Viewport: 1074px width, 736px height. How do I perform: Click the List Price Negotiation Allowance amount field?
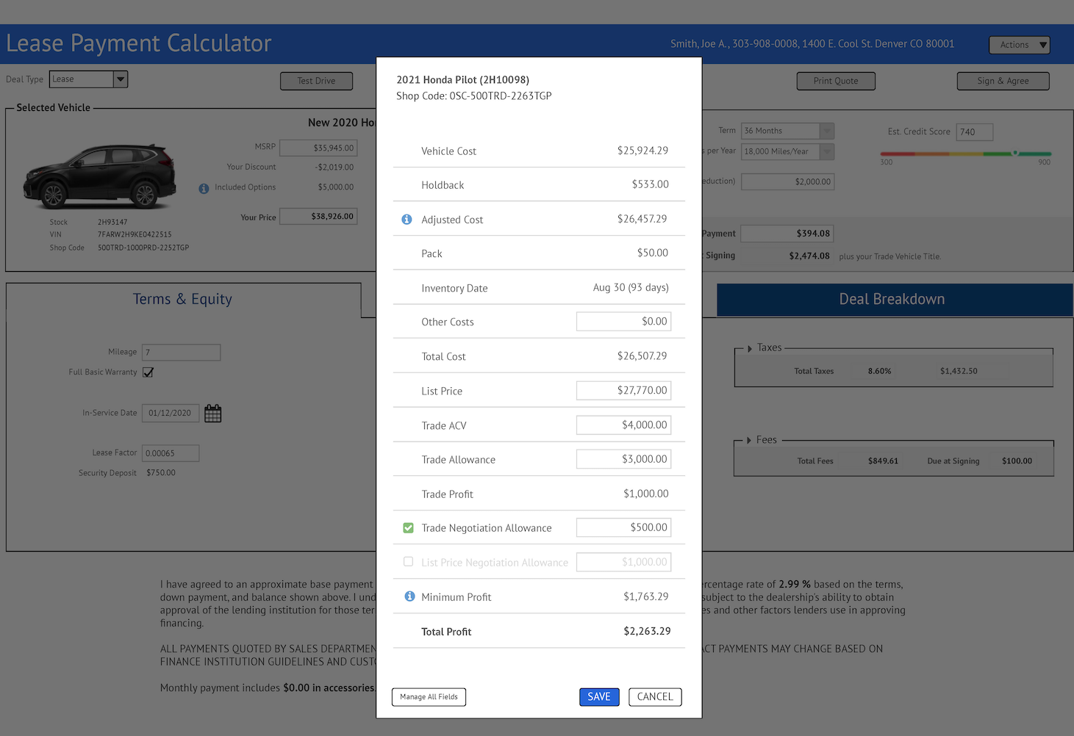(623, 562)
